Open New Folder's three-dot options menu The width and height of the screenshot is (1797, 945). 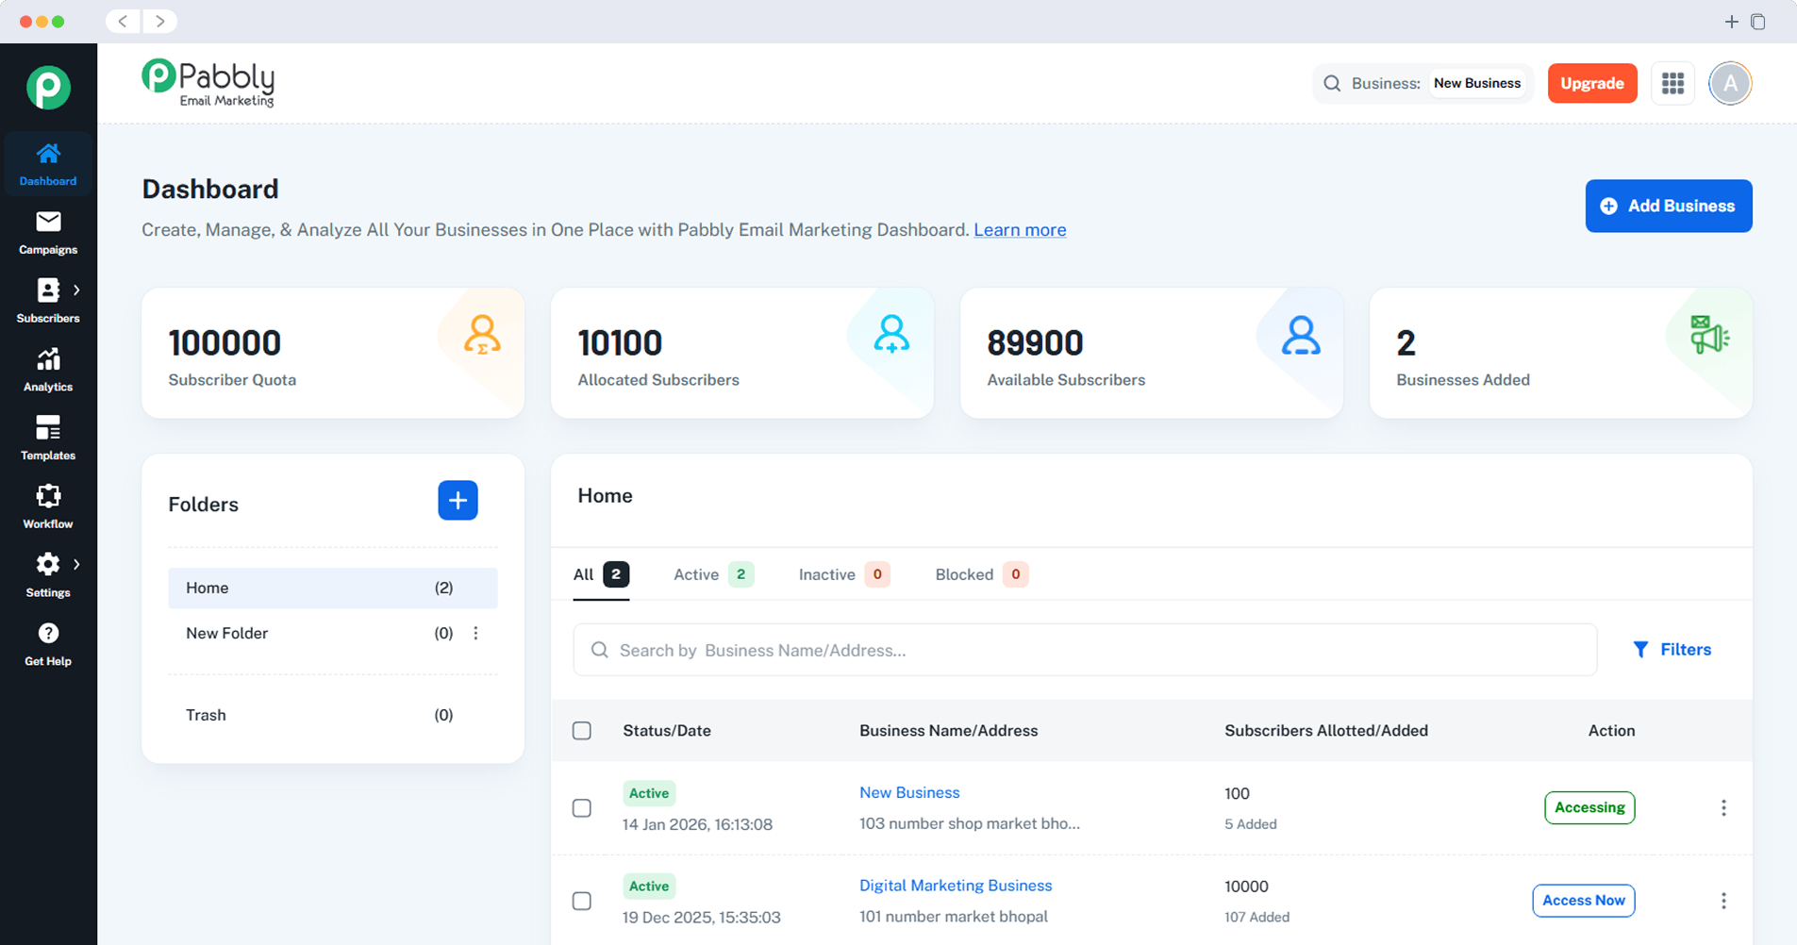(x=475, y=634)
